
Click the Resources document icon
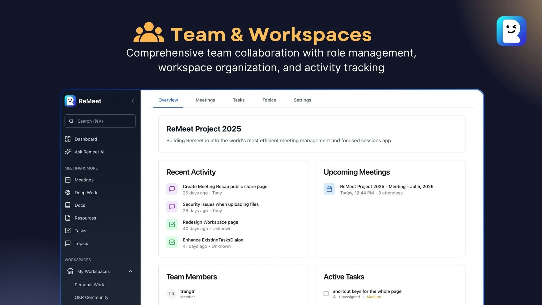[68, 218]
